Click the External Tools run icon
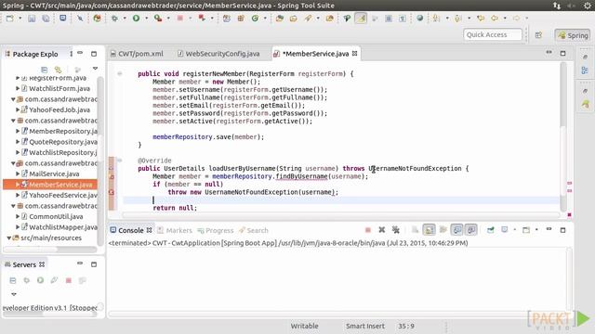The width and height of the screenshot is (595, 334). (158, 18)
